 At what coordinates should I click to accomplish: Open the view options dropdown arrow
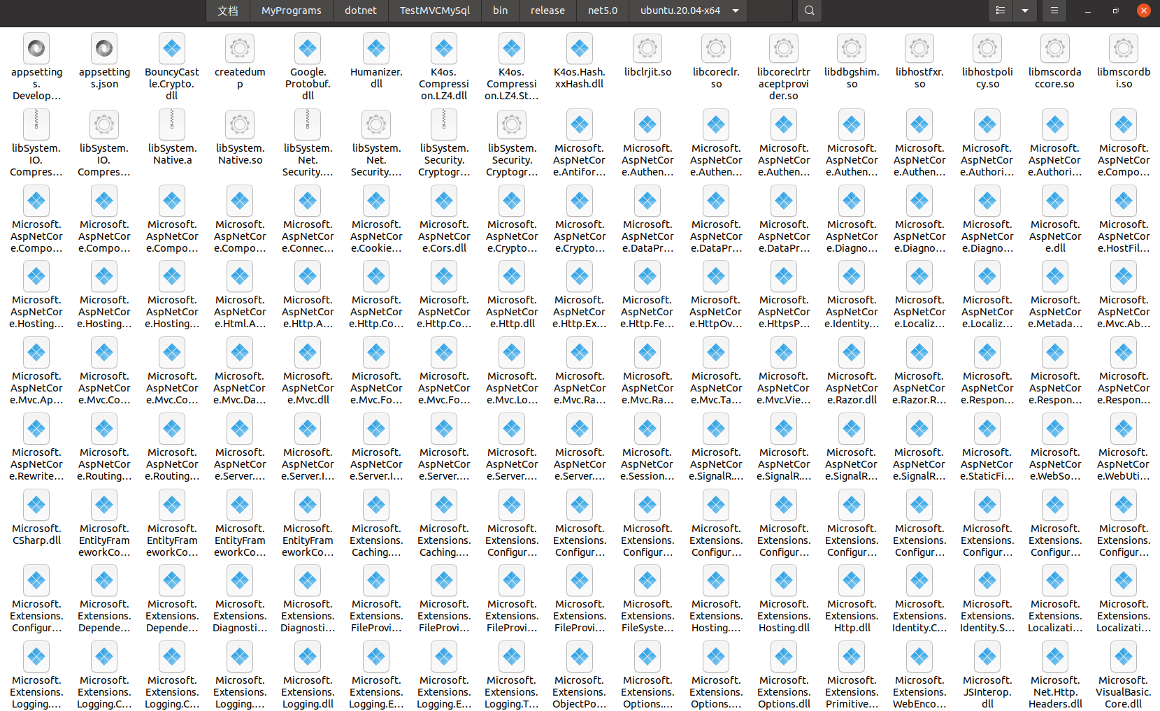pyautogui.click(x=1024, y=10)
